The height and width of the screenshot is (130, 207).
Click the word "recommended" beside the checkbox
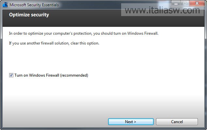pos(74,75)
